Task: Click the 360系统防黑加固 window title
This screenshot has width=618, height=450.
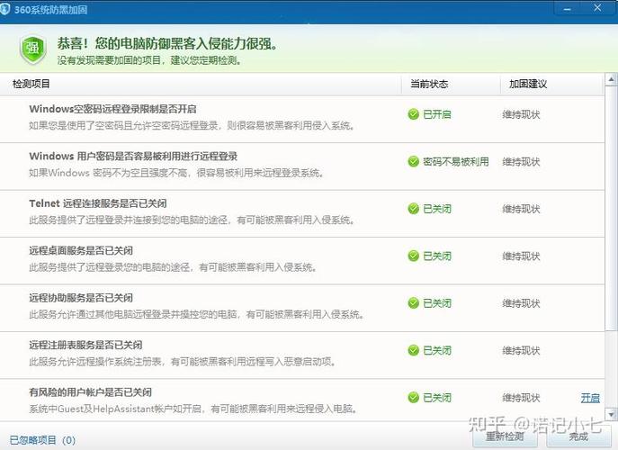Action: pos(51,10)
